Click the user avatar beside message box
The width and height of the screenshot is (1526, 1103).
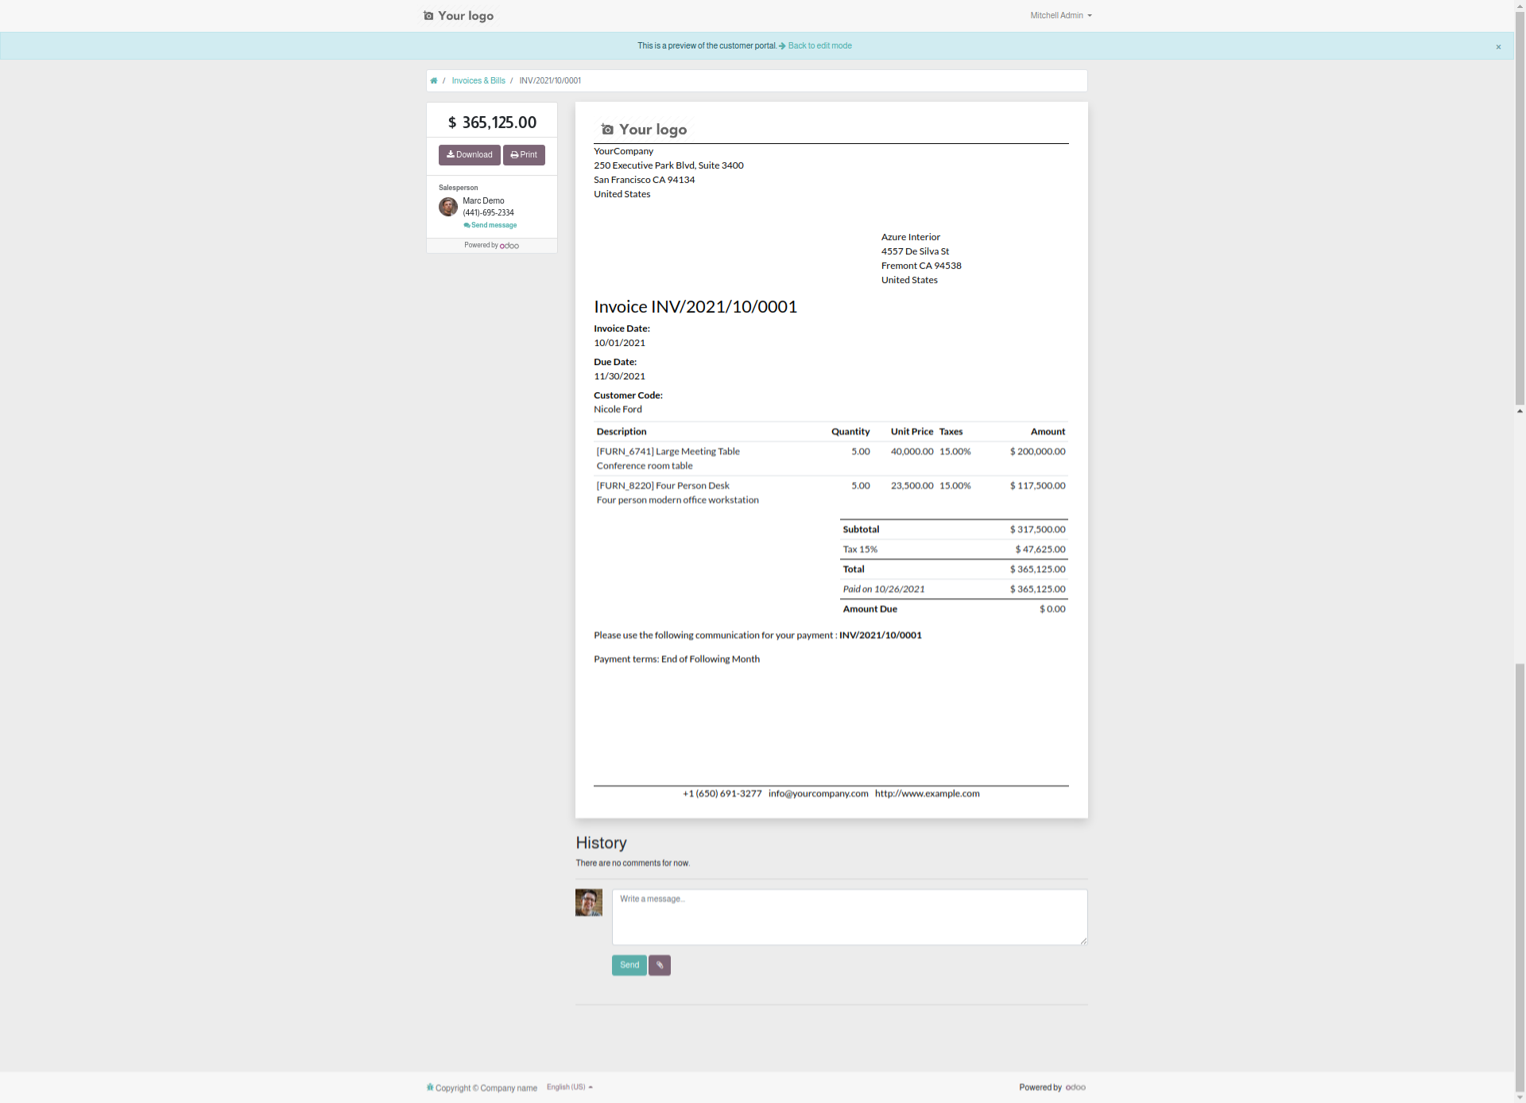click(589, 903)
